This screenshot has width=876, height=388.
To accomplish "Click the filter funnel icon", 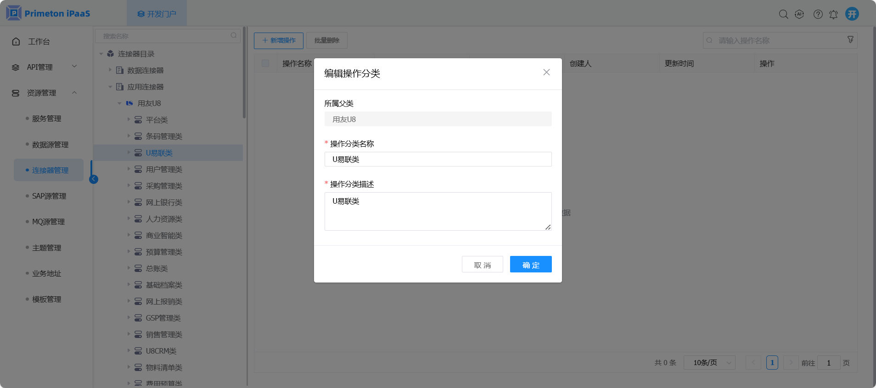I will coord(850,40).
